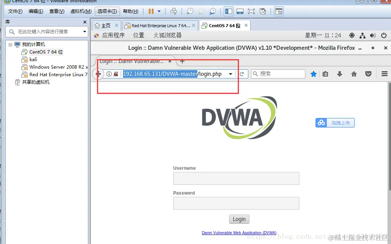The image size is (391, 244).
Task: Click the Firefox page vertical scrollbar
Action: tap(389, 137)
